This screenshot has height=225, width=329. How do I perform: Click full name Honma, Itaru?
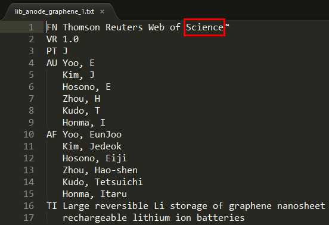(95, 194)
